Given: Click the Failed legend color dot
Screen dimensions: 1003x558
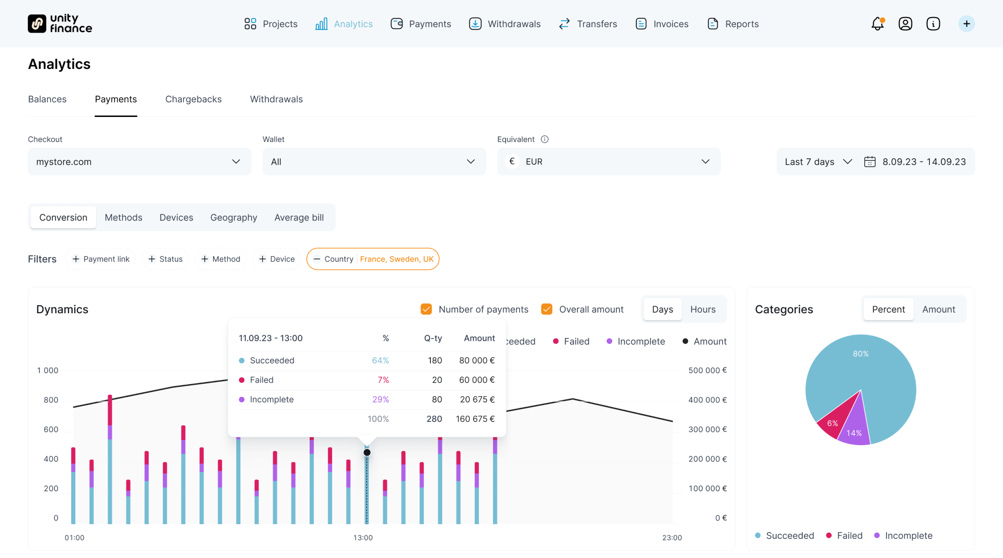Looking at the screenshot, I should click(x=556, y=341).
